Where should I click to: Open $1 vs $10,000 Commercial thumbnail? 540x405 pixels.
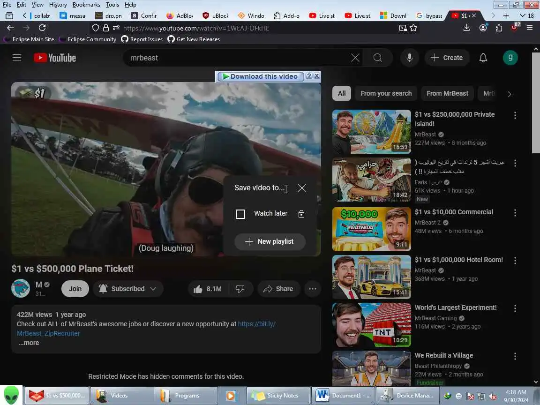(371, 229)
